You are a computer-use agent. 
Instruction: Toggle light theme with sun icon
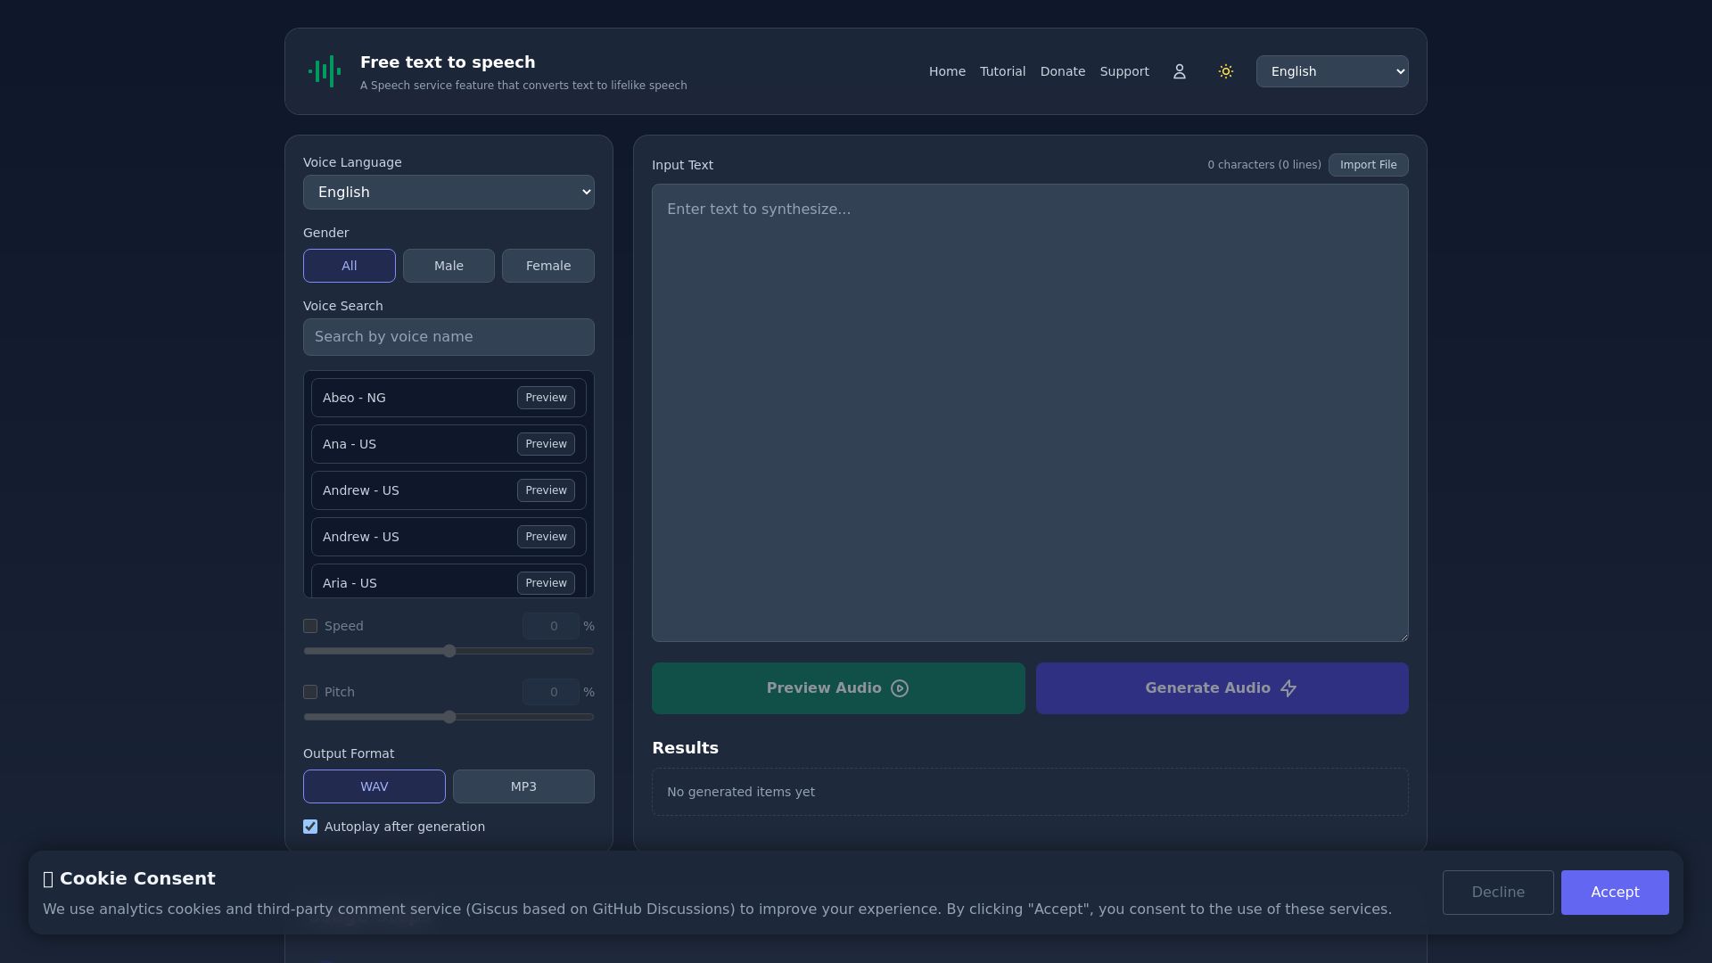[x=1225, y=71]
